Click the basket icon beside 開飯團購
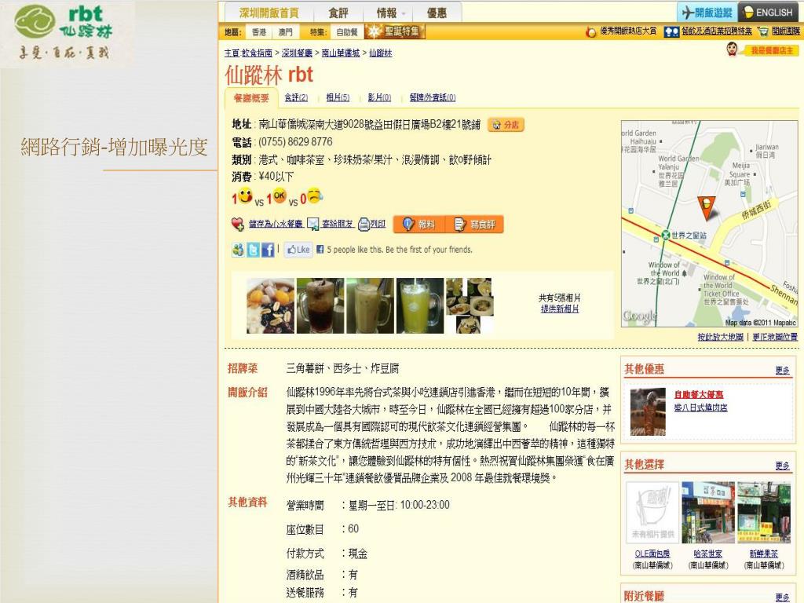804x603 pixels. [763, 31]
